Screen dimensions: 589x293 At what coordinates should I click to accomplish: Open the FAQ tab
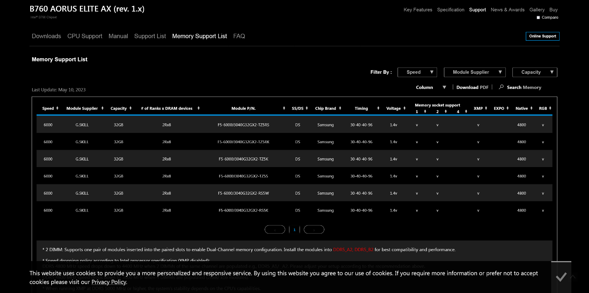239,36
